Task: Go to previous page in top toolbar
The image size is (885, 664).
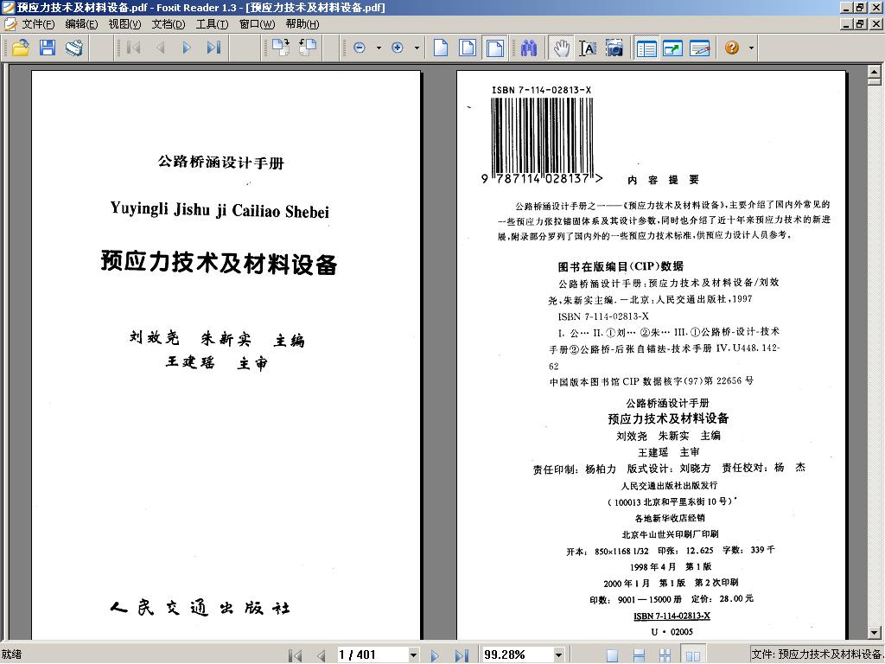Action: [160, 48]
